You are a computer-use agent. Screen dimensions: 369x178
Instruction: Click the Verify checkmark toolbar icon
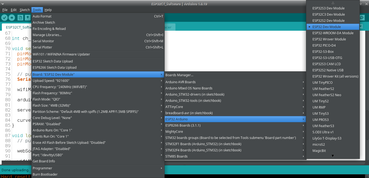coord(4,18)
